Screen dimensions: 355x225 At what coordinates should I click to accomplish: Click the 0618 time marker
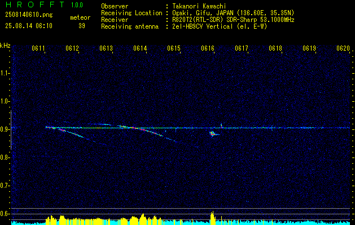coord(275,48)
